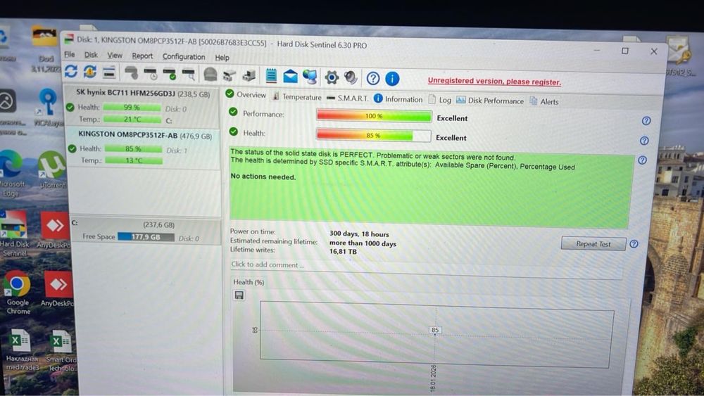Open the Disk menu
Screen dimensions: 704x396
click(x=91, y=55)
